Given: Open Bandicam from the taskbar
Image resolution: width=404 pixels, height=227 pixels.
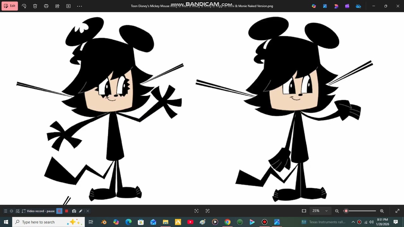Looking at the screenshot, I should [x=264, y=222].
